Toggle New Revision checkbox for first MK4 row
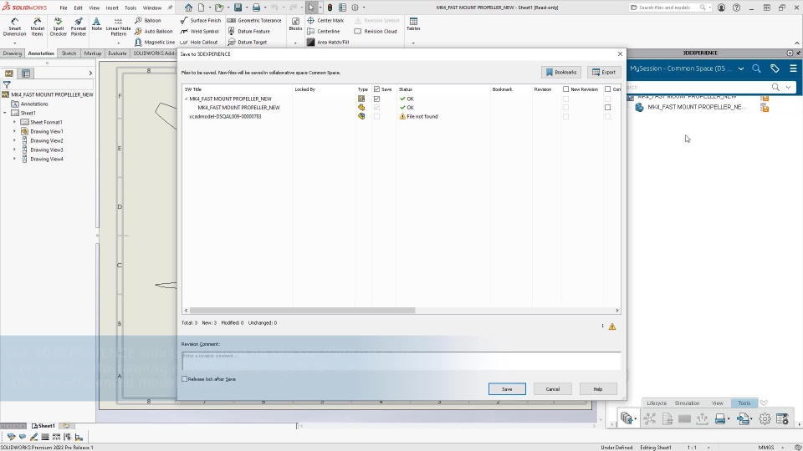The image size is (803, 451). pos(565,99)
